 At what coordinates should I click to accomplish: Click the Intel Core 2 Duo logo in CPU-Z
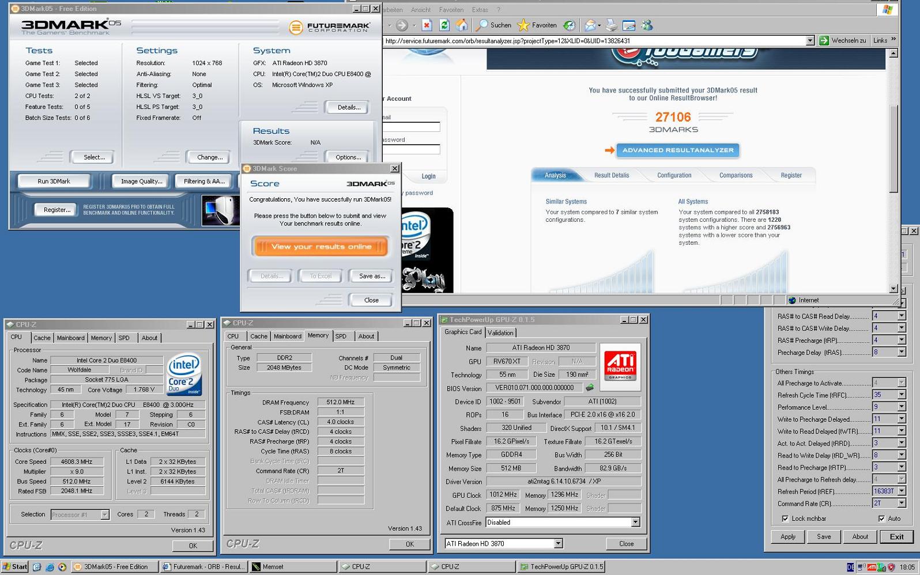click(x=184, y=374)
